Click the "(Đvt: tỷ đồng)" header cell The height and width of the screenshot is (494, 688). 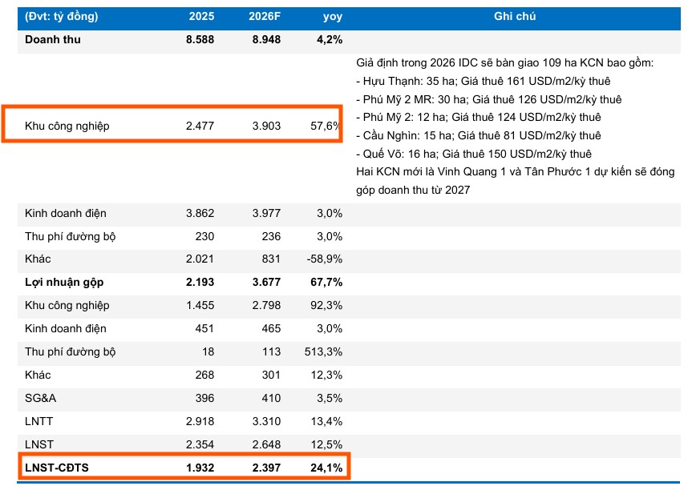[x=62, y=16]
